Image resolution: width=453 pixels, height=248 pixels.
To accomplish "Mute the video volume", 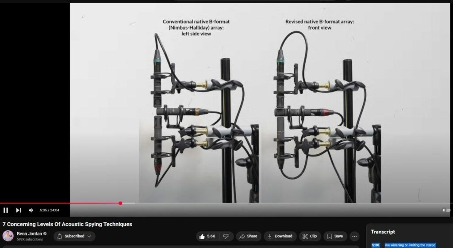I will click(31, 210).
